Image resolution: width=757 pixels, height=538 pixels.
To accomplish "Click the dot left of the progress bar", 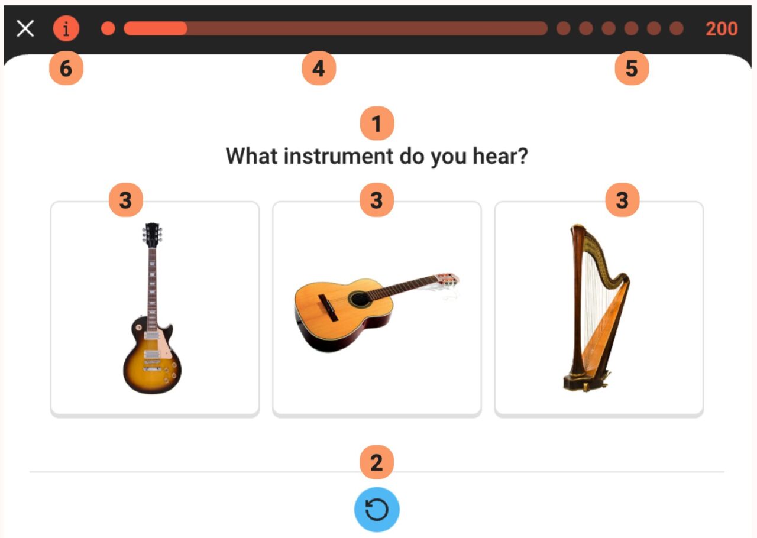I will click(108, 28).
